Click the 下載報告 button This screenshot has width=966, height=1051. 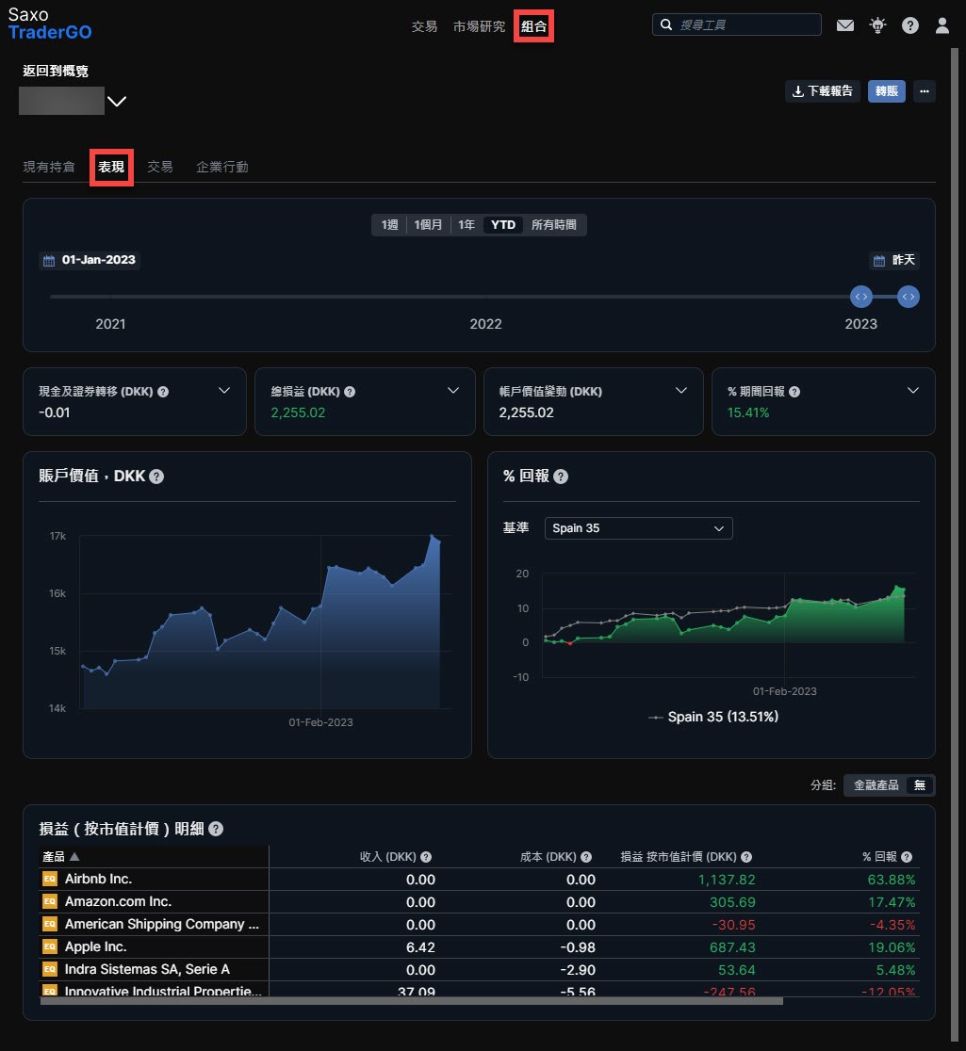(x=823, y=91)
